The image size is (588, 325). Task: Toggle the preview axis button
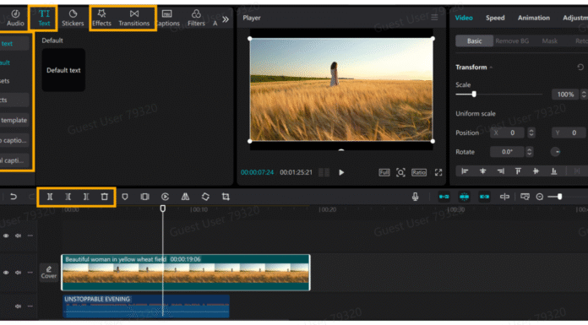click(504, 197)
